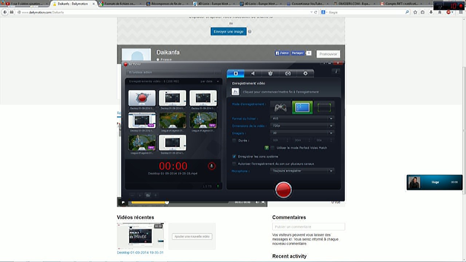
Task: Select recording thumbnail number 6, League of Legends
Action: [203, 120]
